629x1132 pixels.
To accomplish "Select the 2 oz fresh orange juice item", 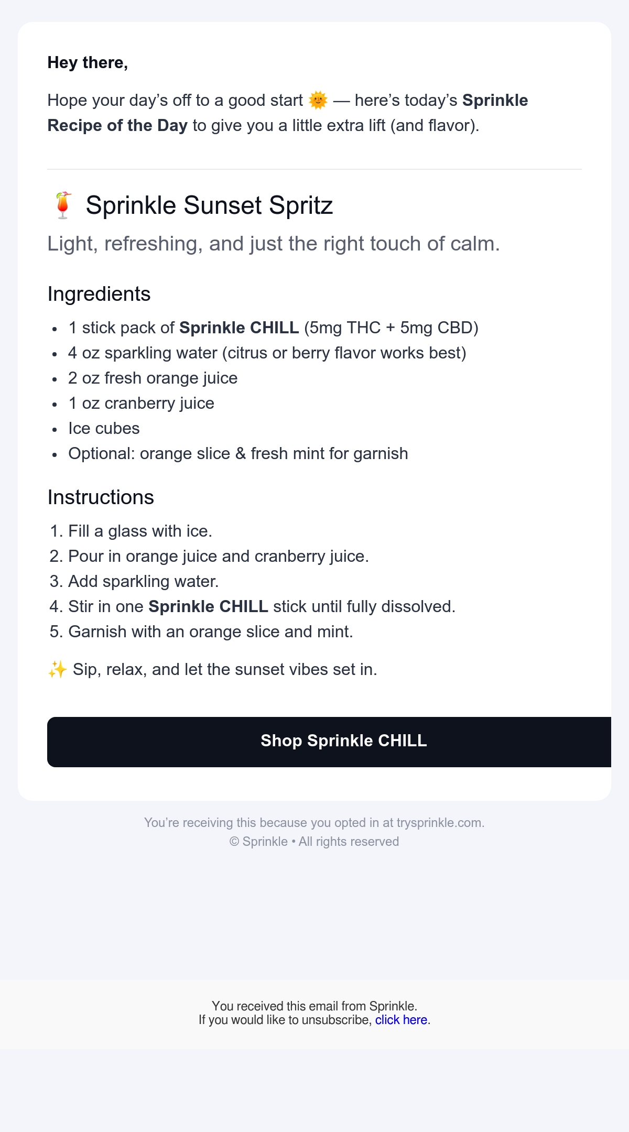I will [153, 378].
